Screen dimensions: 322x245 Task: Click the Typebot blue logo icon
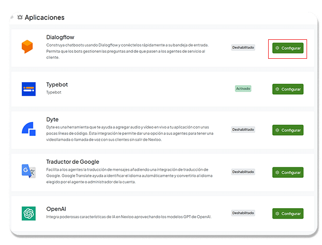(x=29, y=89)
